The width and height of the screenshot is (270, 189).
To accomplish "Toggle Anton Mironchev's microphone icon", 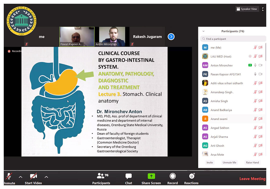I will click(255, 65).
